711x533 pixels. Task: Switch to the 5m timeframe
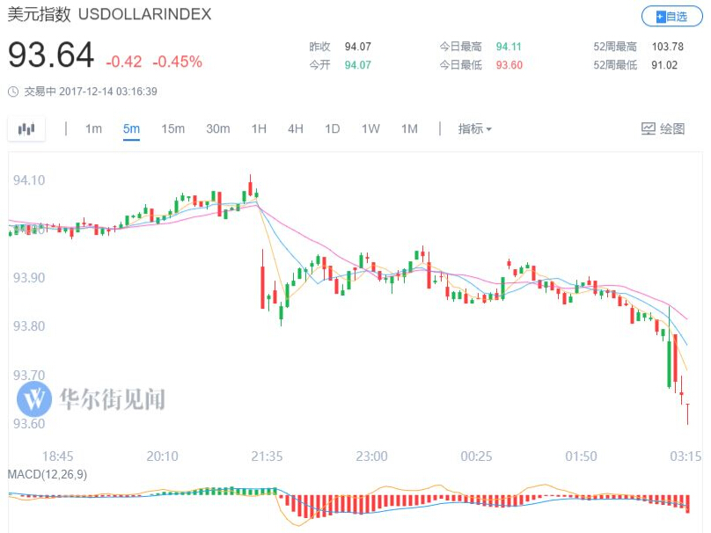[131, 129]
